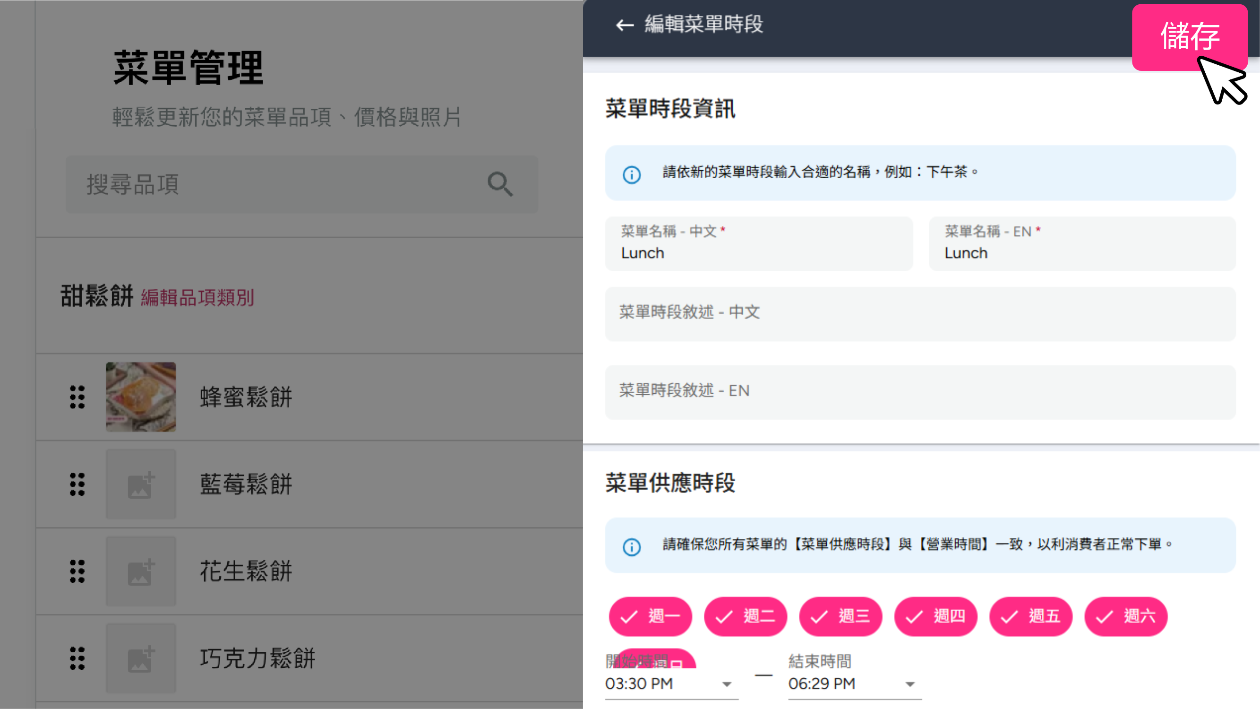Toggle the 週三 day chip
The width and height of the screenshot is (1260, 709).
tap(840, 616)
